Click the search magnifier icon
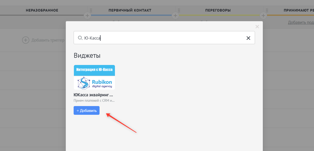314x151 pixels. coord(80,38)
